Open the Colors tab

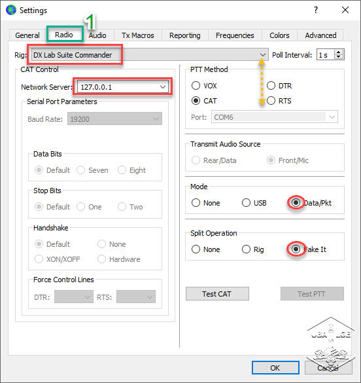tap(279, 35)
